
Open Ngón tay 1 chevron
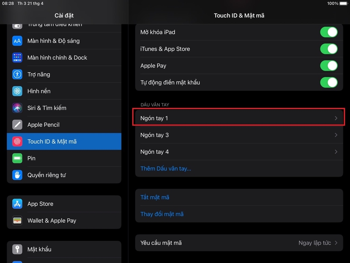(336, 118)
